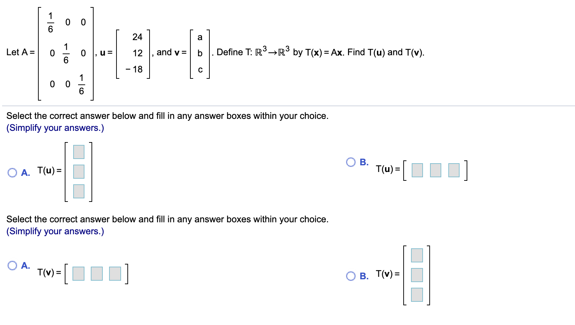The height and width of the screenshot is (325, 575).
Task: Click the bottom answer box in option A T(u) vector
Action: point(78,192)
